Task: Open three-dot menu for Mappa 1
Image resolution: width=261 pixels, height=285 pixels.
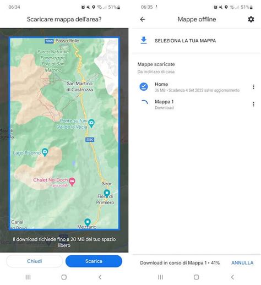Action: [x=253, y=104]
